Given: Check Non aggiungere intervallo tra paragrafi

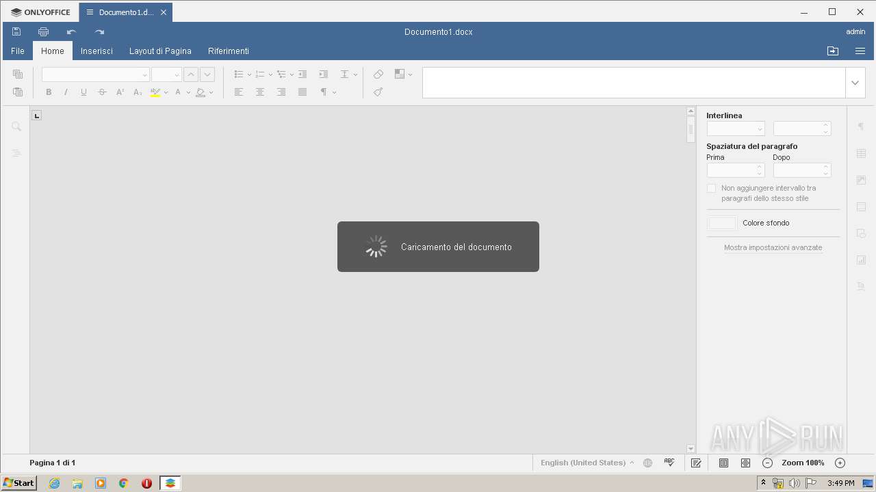Looking at the screenshot, I should point(712,188).
